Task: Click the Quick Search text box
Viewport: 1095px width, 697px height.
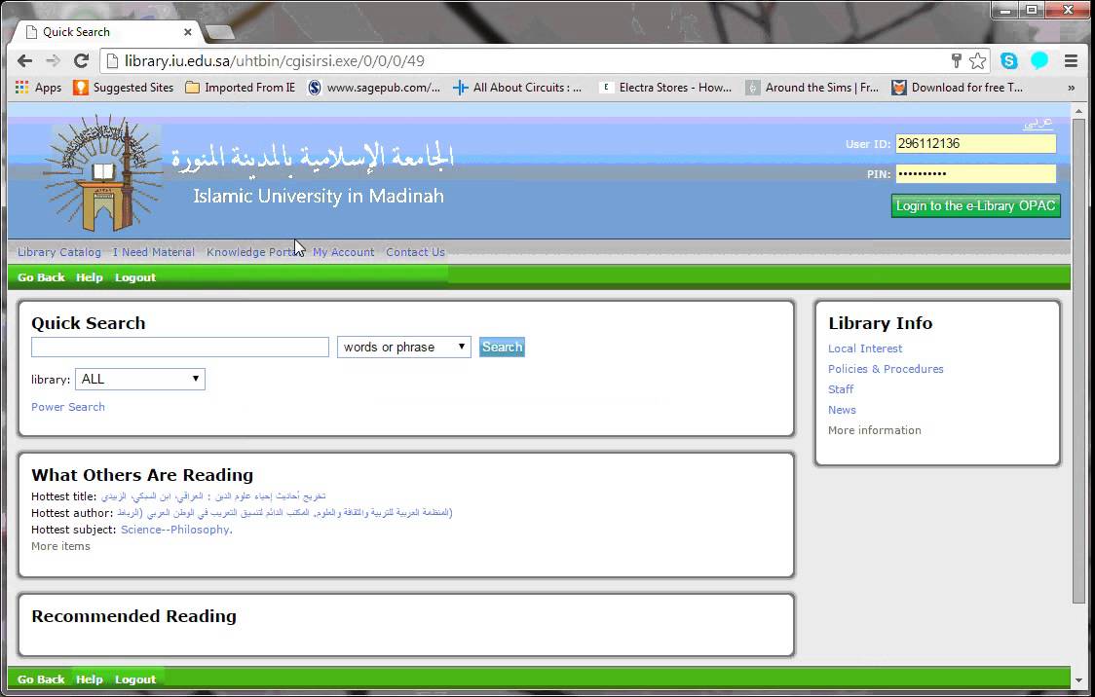Action: pyautogui.click(x=180, y=347)
